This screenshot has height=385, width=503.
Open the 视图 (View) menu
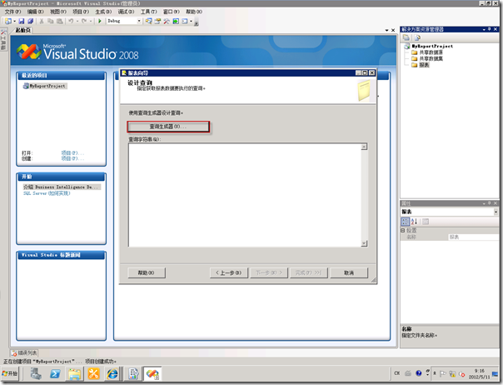(58, 12)
